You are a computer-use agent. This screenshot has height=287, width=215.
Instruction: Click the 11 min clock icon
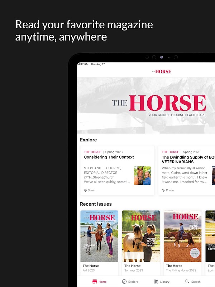163,190
